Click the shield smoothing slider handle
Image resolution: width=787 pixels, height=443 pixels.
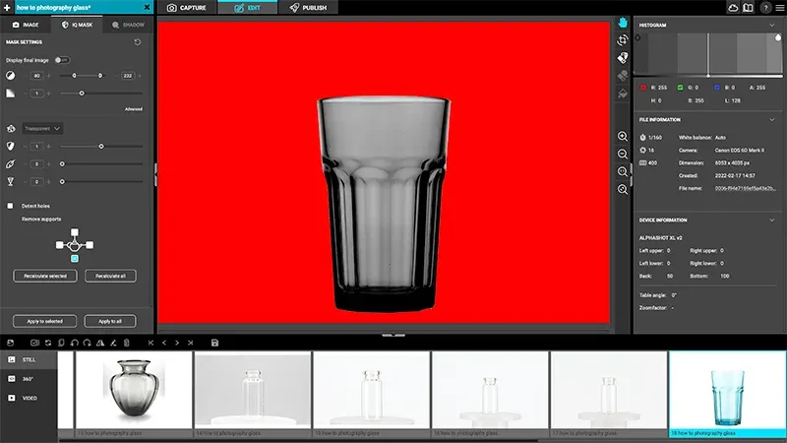pos(101,146)
